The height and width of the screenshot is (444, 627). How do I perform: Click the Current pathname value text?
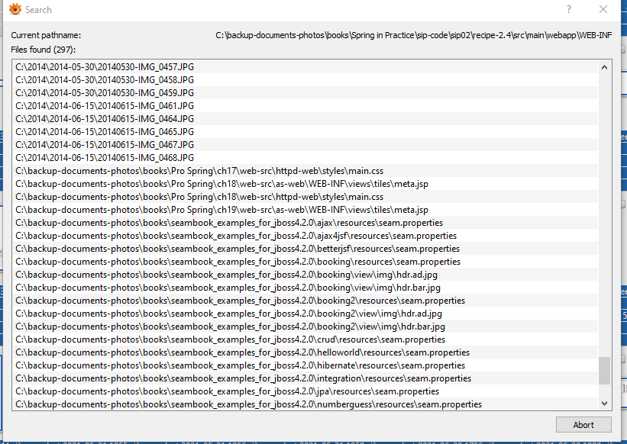point(413,35)
